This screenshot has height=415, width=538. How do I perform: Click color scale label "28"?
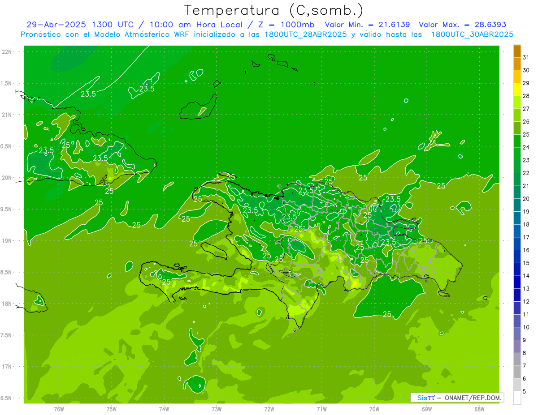coord(526,96)
